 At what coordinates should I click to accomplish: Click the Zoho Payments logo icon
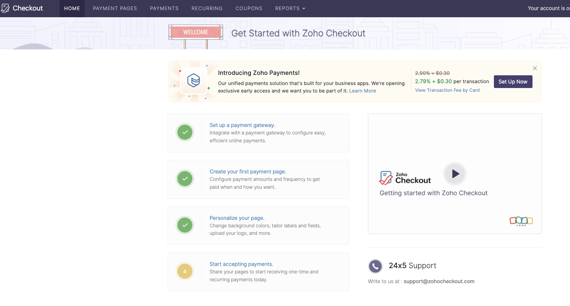(x=193, y=81)
